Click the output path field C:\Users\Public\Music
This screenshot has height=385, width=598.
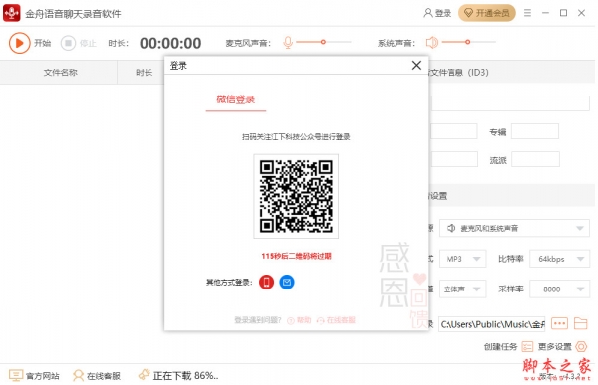pos(491,324)
